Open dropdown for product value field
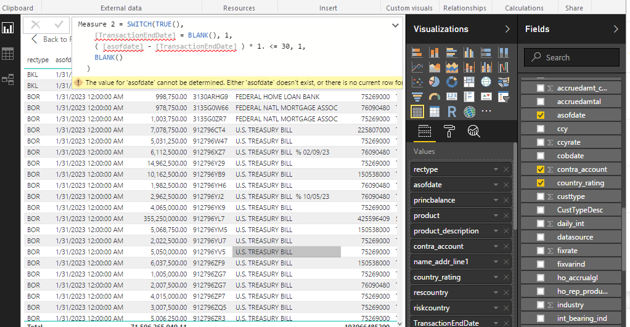The image size is (630, 327). [x=496, y=216]
